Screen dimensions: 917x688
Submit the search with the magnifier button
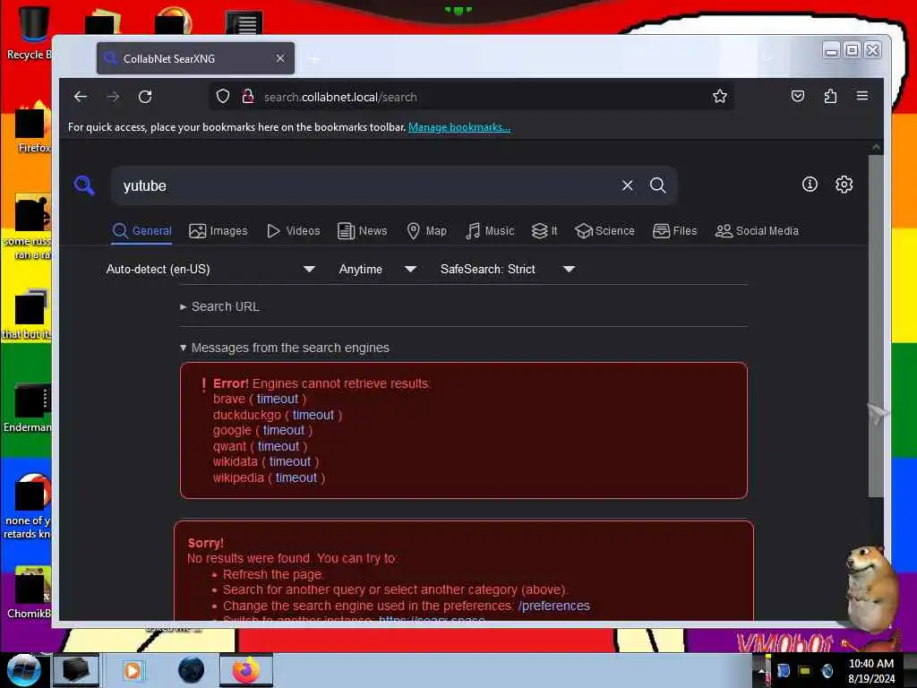click(x=658, y=185)
